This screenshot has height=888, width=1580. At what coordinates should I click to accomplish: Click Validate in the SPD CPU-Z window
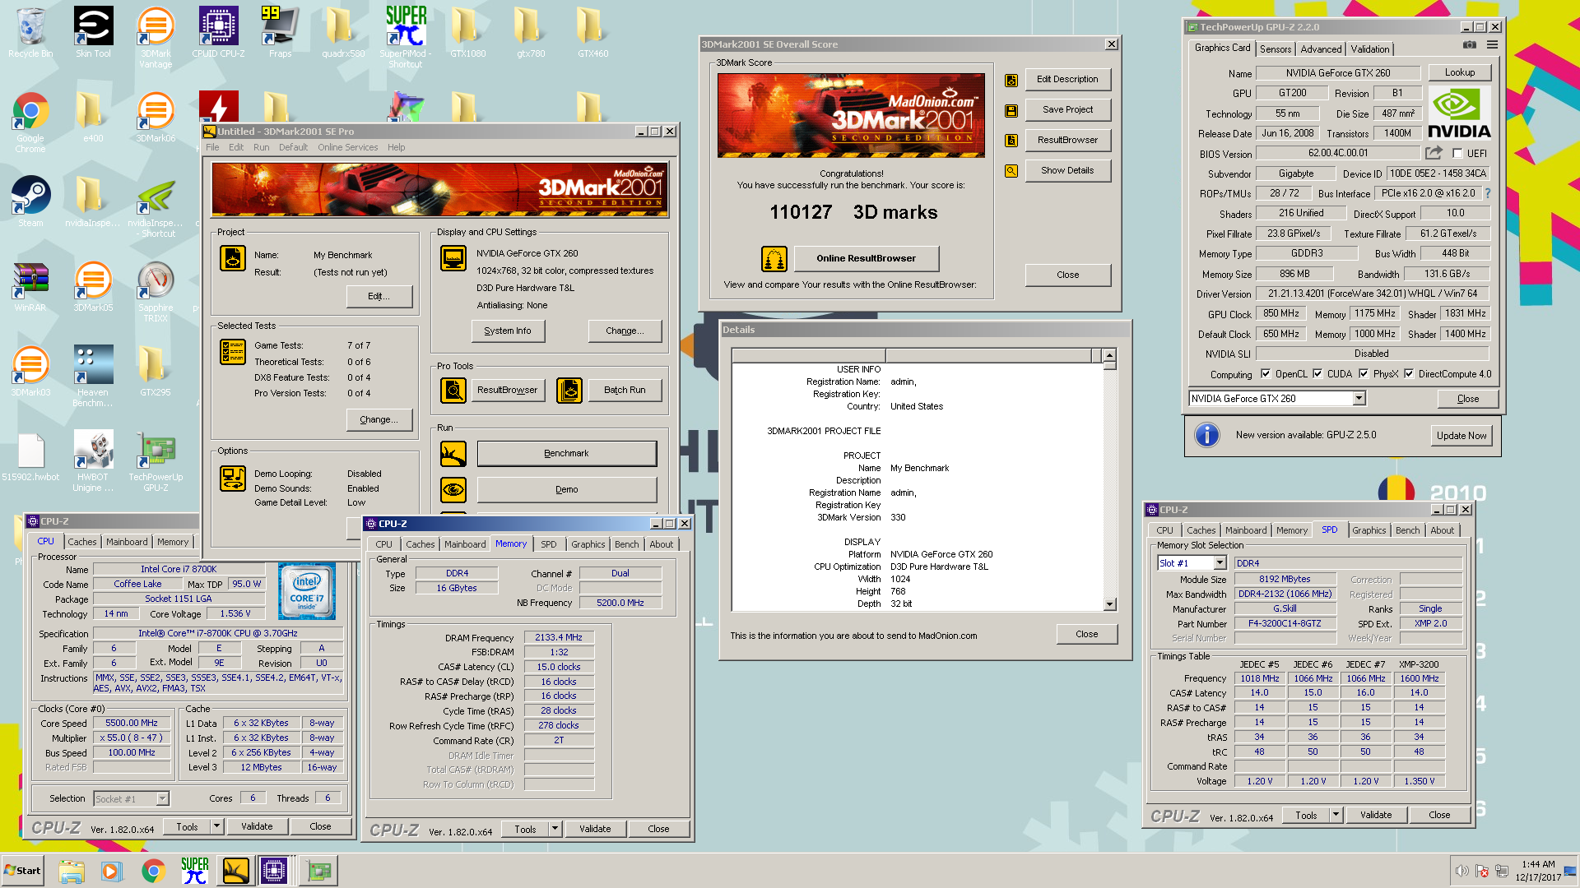[1376, 815]
